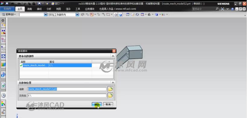Open the Assembly Navigator sidebar icon

3,25
